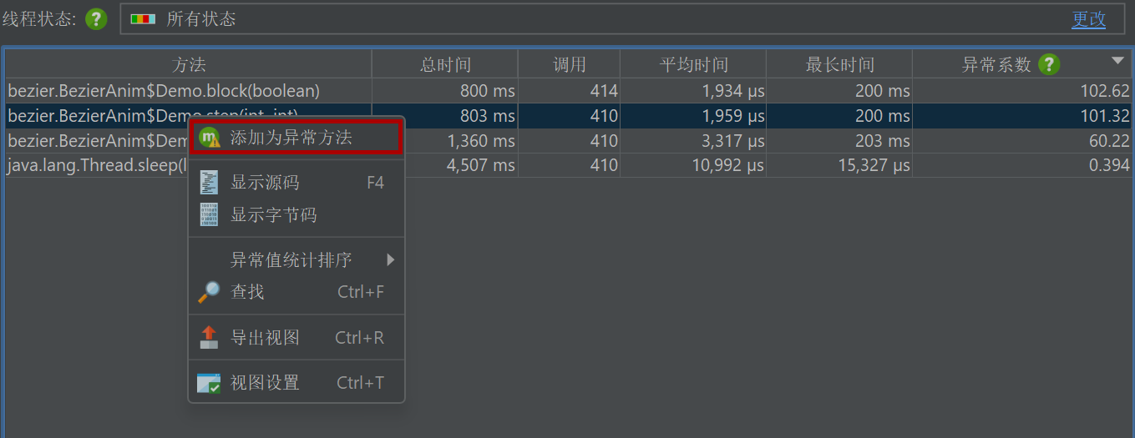Select 显示源码 menu entry
Image resolution: width=1135 pixels, height=438 pixels.
point(296,183)
